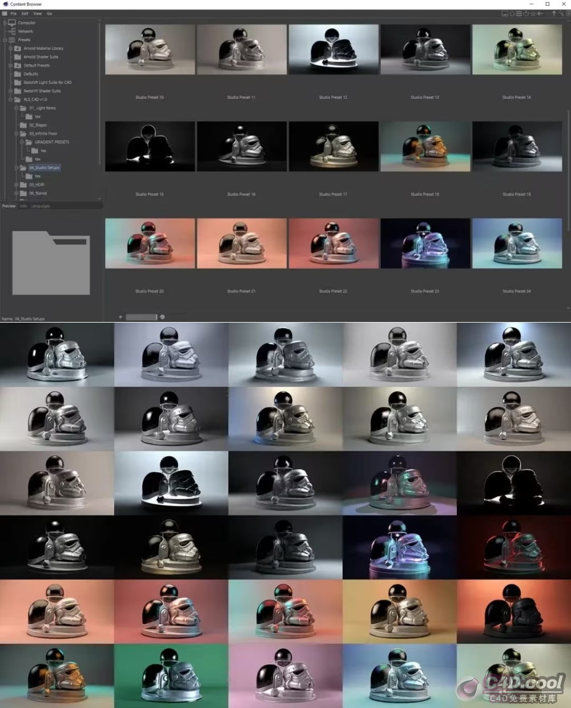Select the Studio Preset 20 thumbnail
The image size is (571, 708).
(150, 243)
